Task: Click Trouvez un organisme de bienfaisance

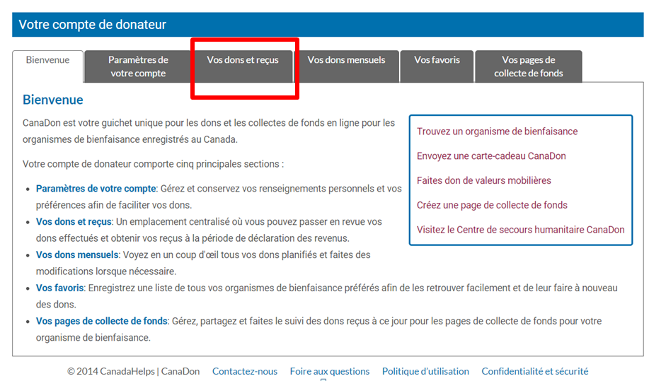Action: tap(497, 131)
